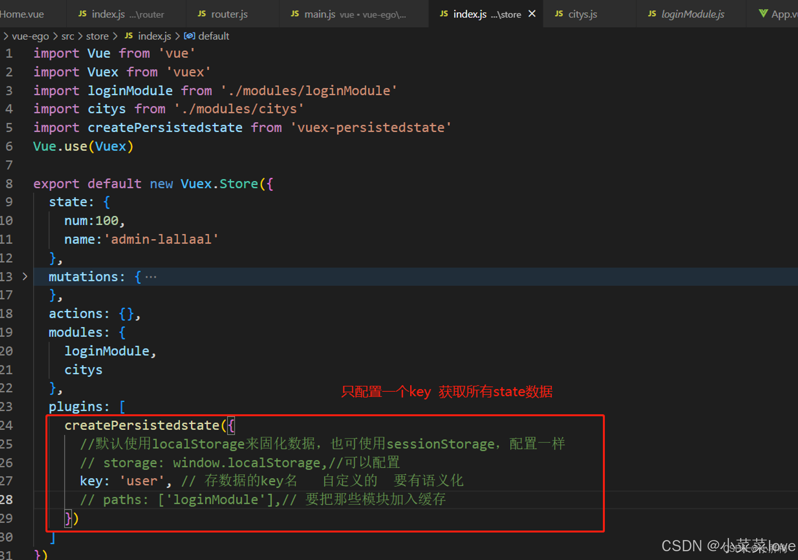The width and height of the screenshot is (798, 560).
Task: Click the folded code ellipsis after mutations
Action: click(151, 277)
